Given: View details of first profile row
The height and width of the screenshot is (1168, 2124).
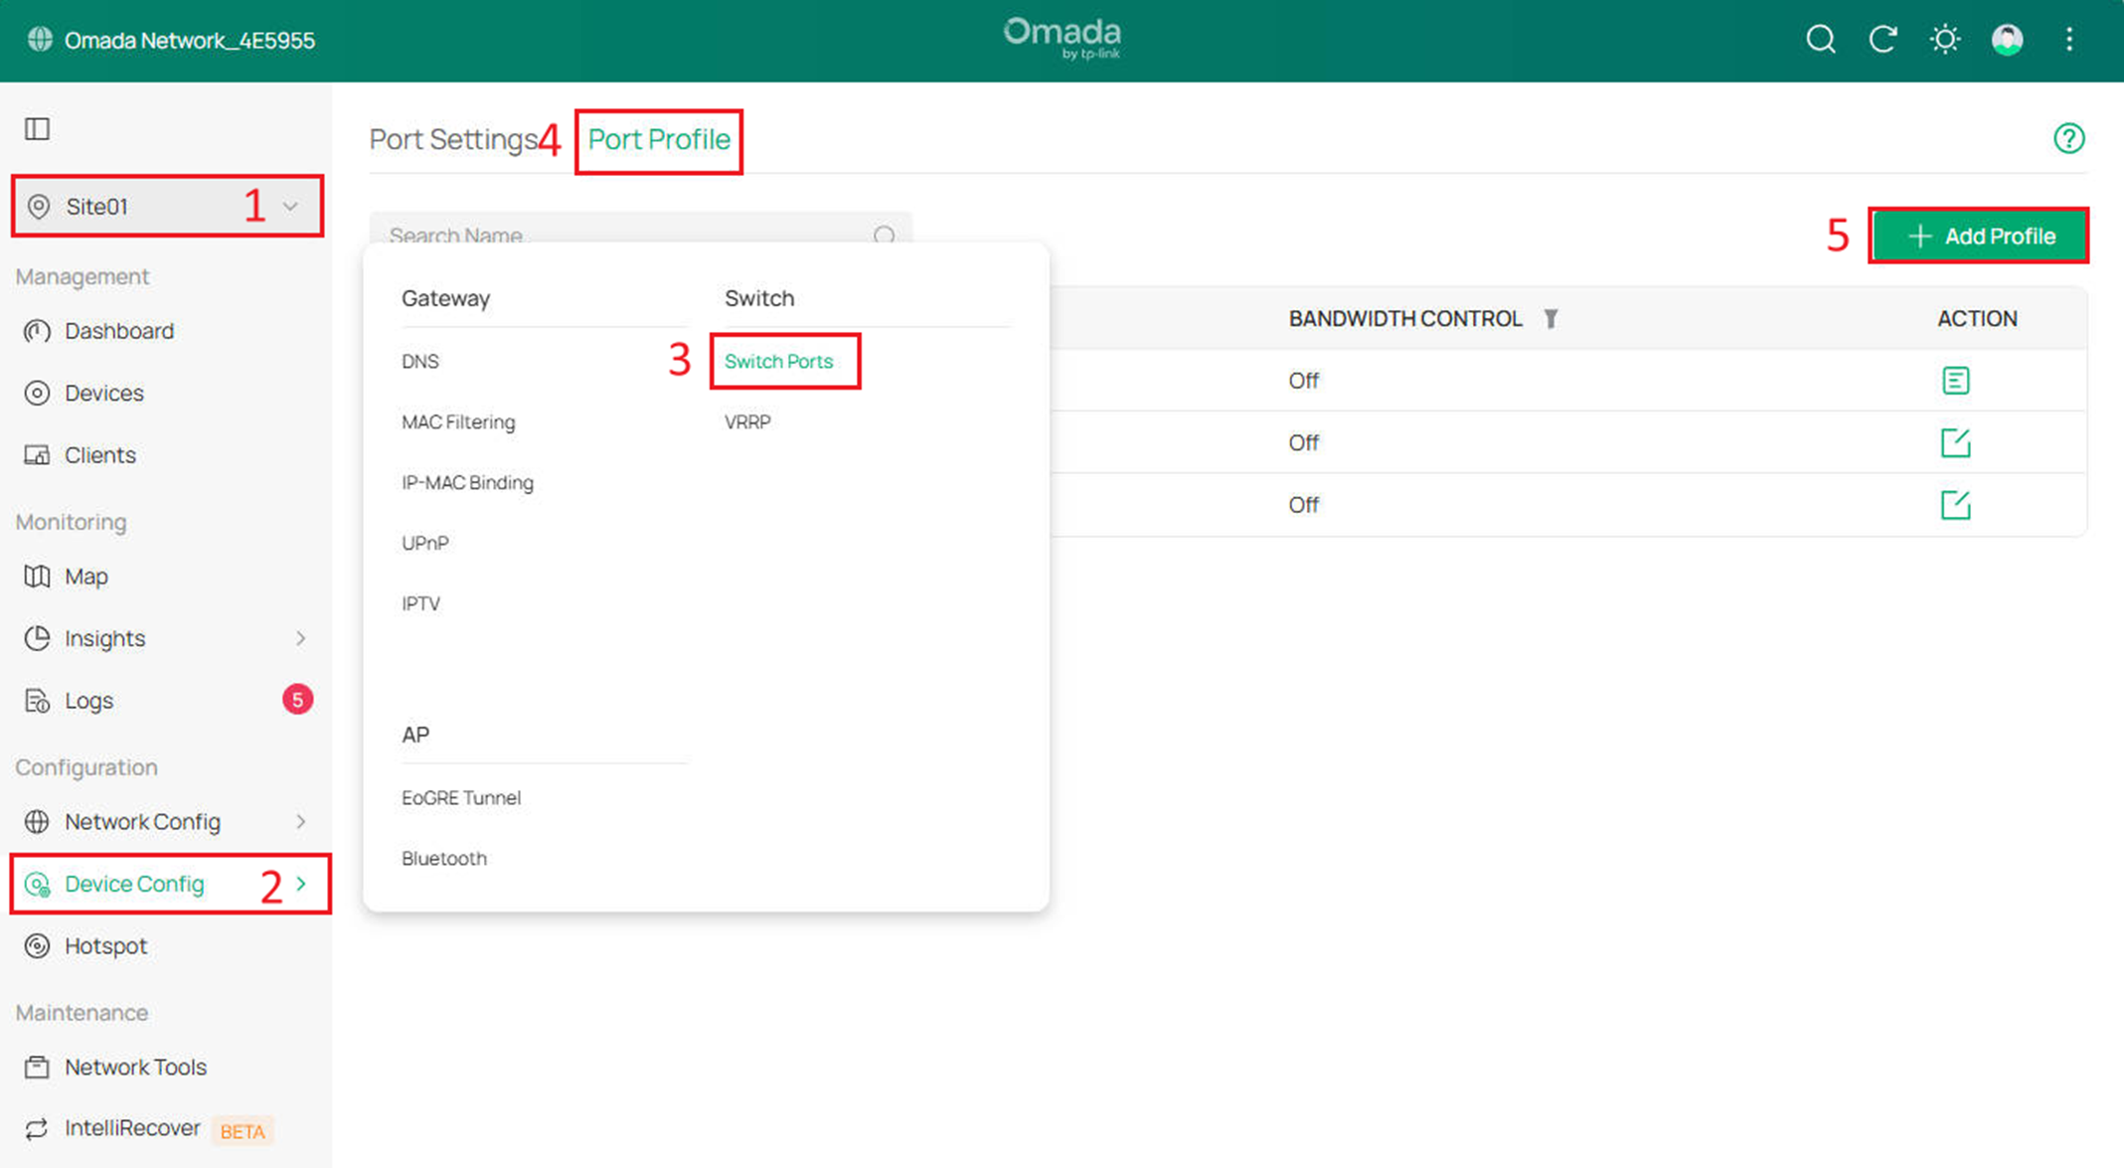Looking at the screenshot, I should click(1955, 381).
